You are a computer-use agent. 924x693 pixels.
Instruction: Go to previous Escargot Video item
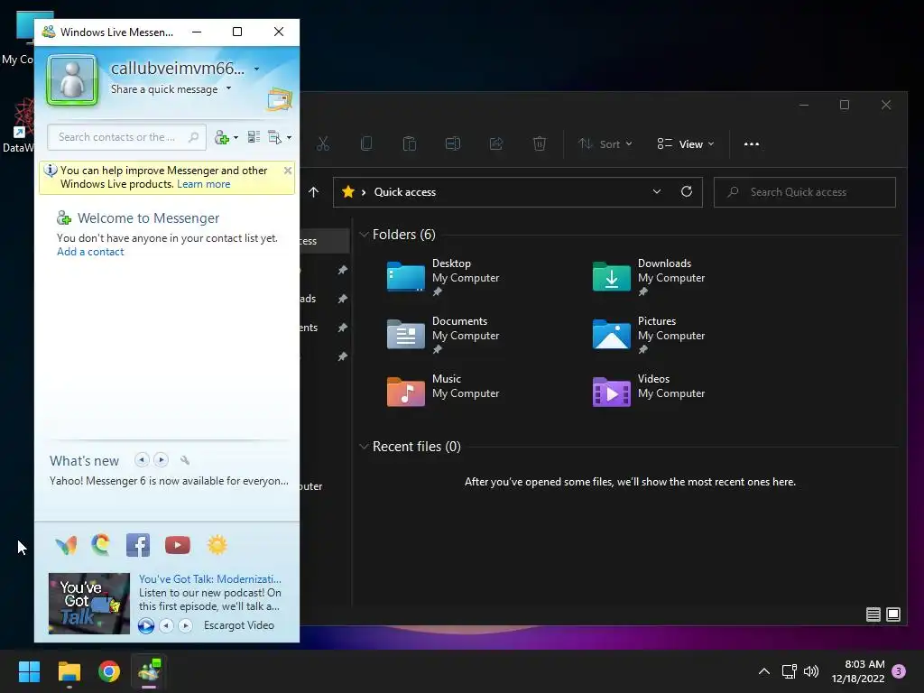click(167, 625)
